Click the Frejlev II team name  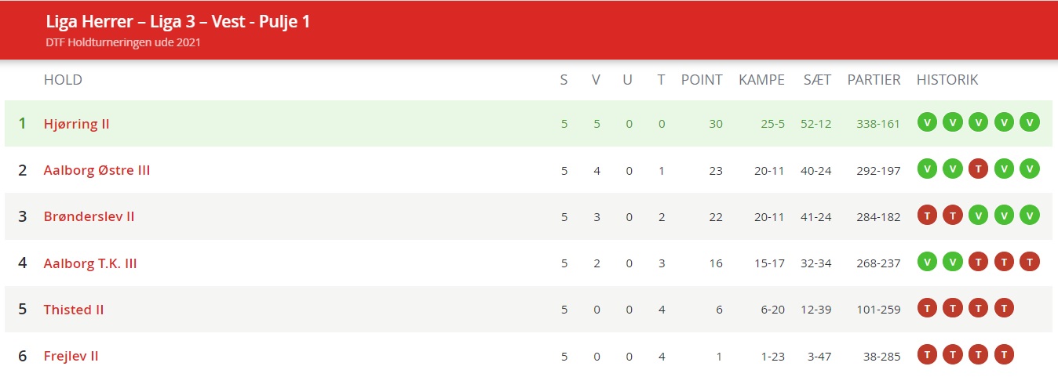click(x=71, y=356)
